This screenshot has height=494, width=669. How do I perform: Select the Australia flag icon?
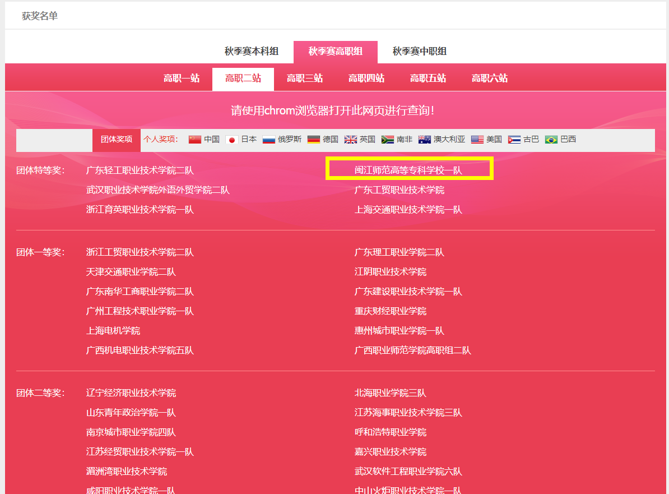424,140
